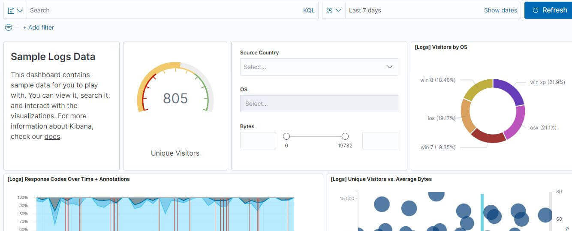
Task: Click the win 8 (18.48%) label
Action: [438, 80]
